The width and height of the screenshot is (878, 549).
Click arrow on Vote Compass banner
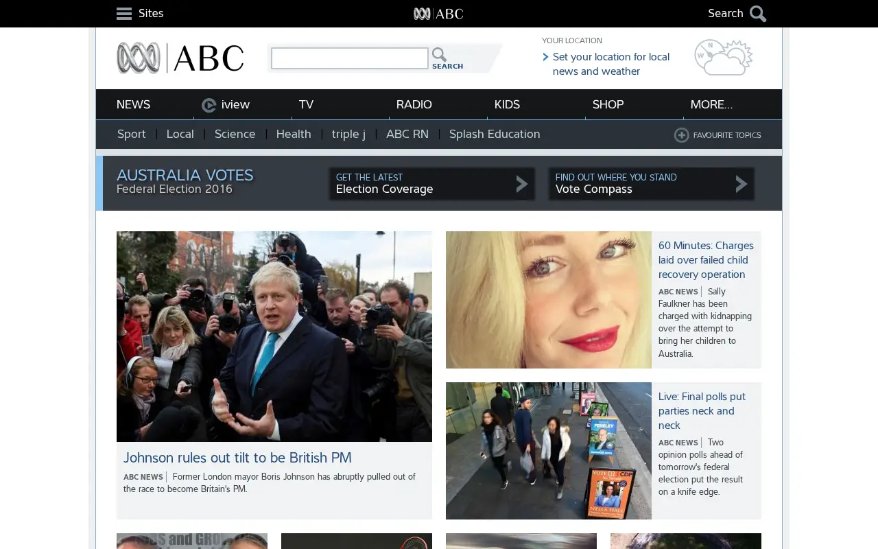[x=741, y=184]
